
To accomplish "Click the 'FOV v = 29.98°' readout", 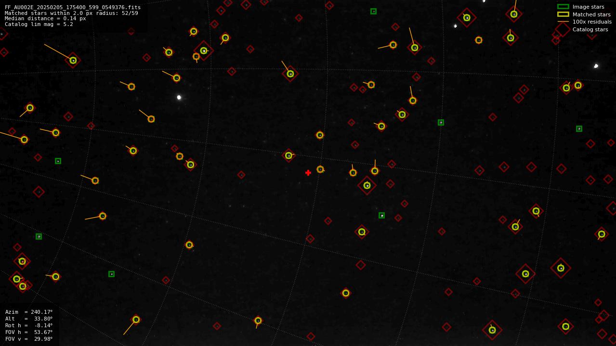I will click(29, 339).
